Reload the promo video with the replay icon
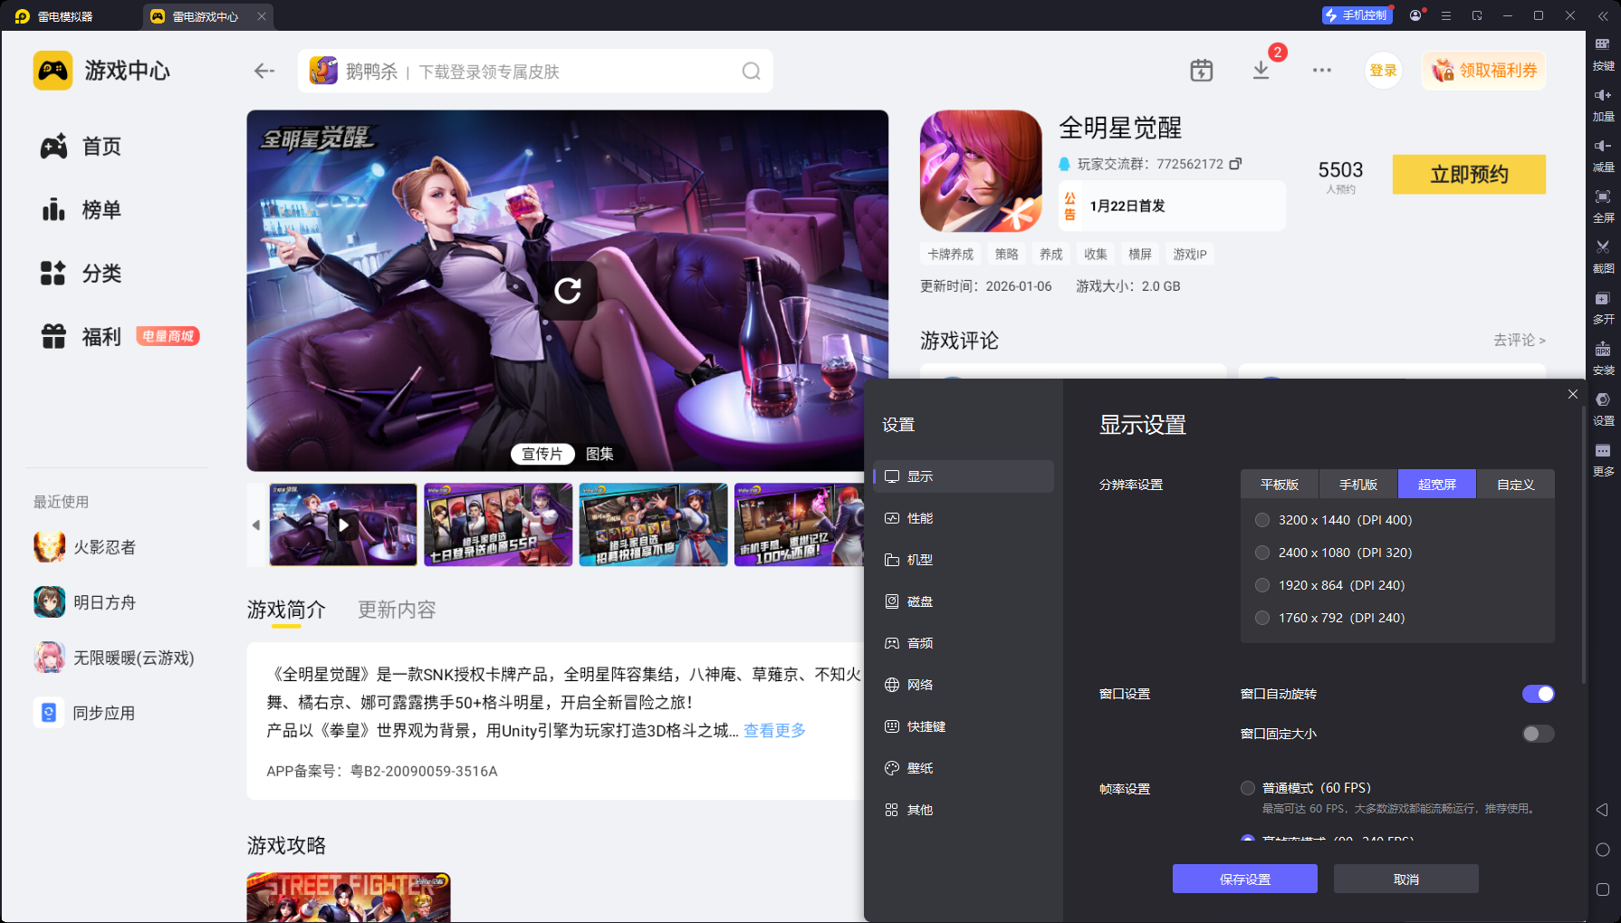The height and width of the screenshot is (923, 1621). tap(568, 291)
